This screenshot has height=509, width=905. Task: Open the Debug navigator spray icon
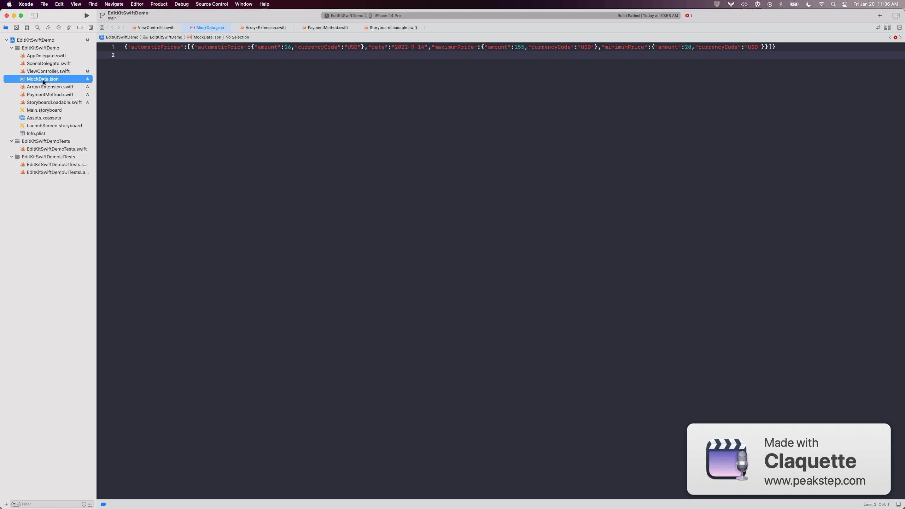pos(69,27)
